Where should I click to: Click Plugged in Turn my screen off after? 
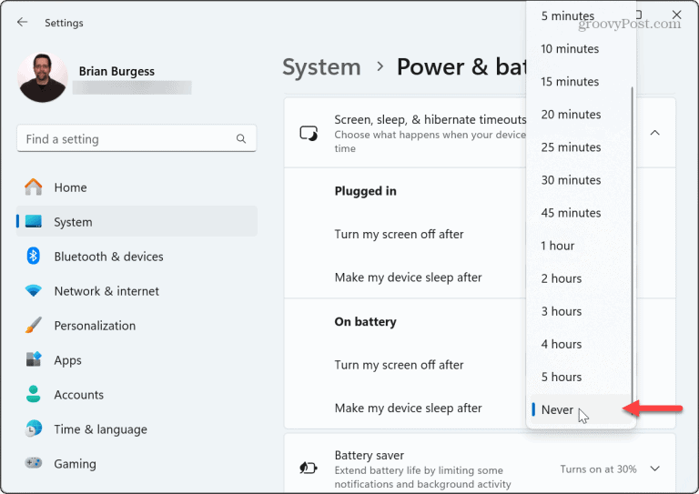click(399, 235)
